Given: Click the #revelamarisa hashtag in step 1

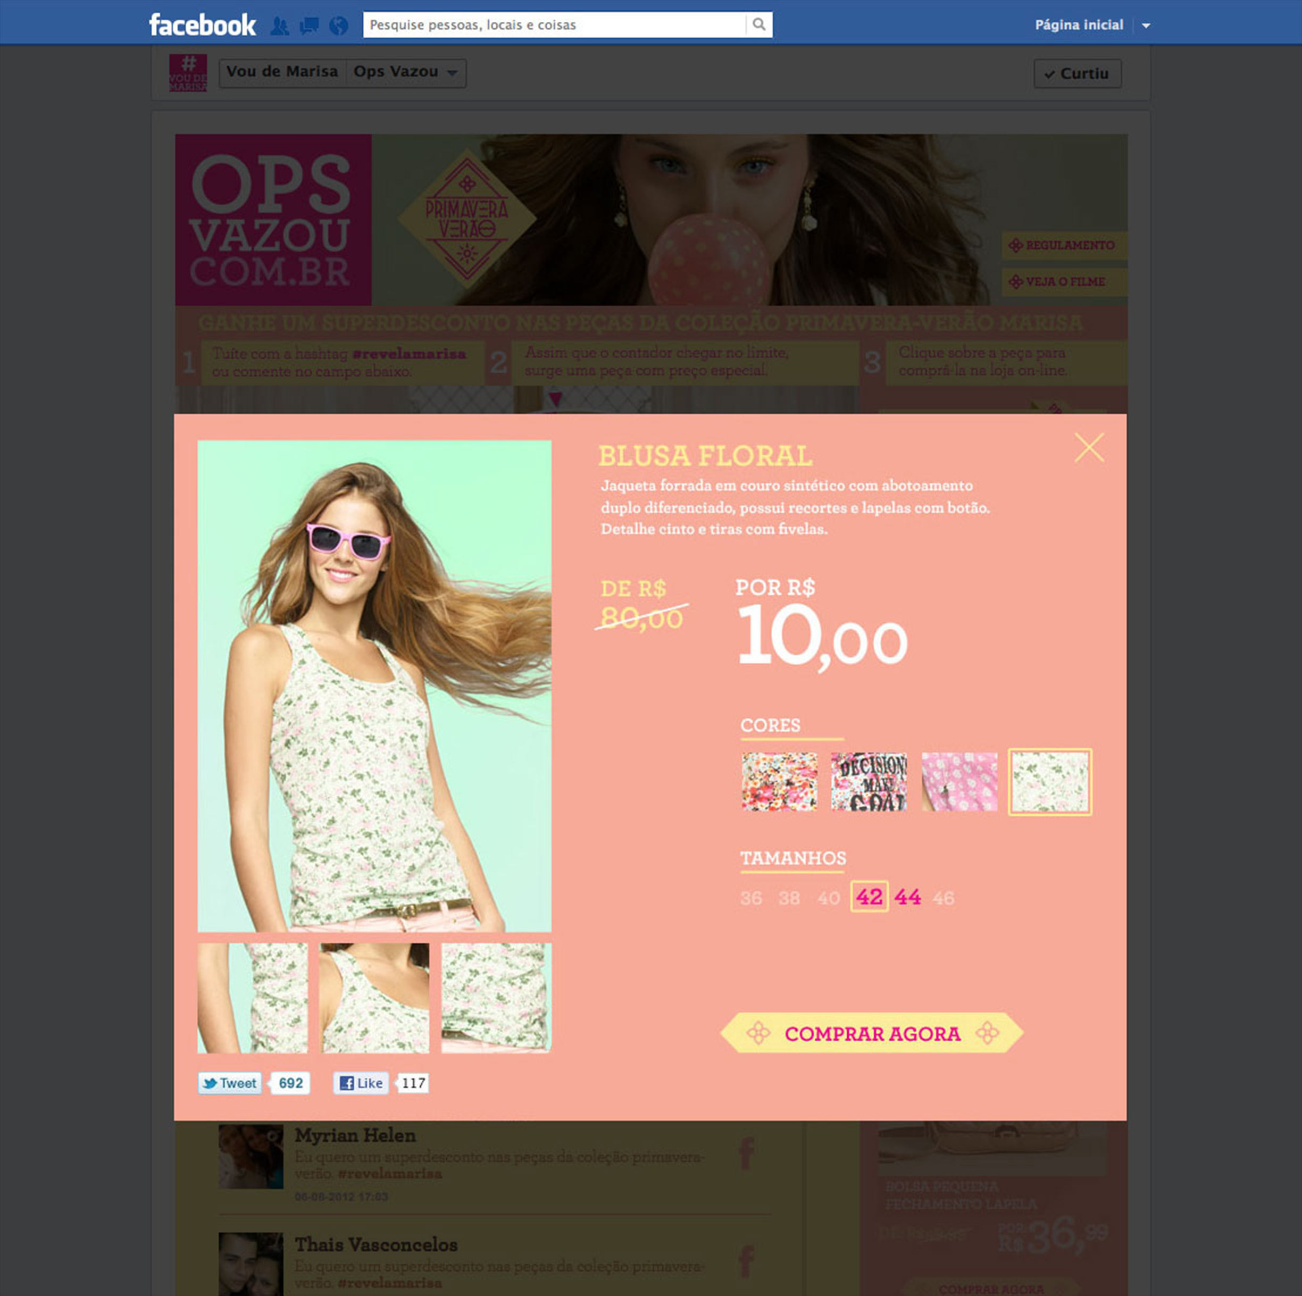Looking at the screenshot, I should coord(409,354).
